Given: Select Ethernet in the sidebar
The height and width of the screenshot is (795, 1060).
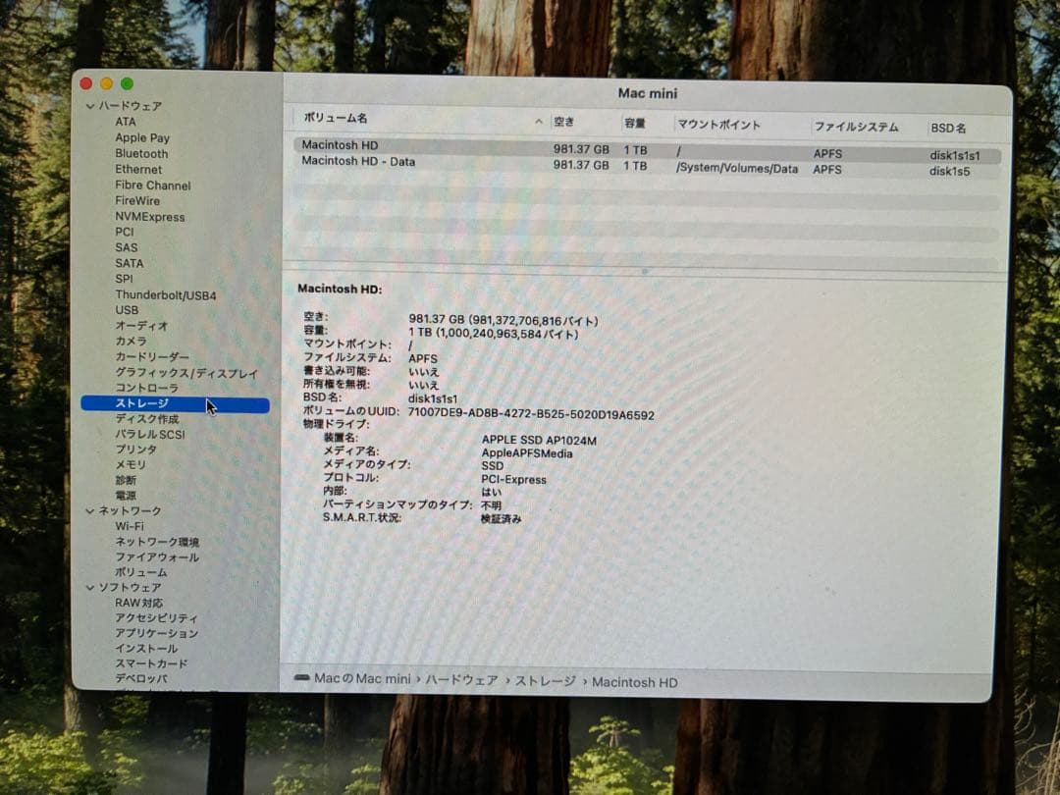Looking at the screenshot, I should (138, 170).
